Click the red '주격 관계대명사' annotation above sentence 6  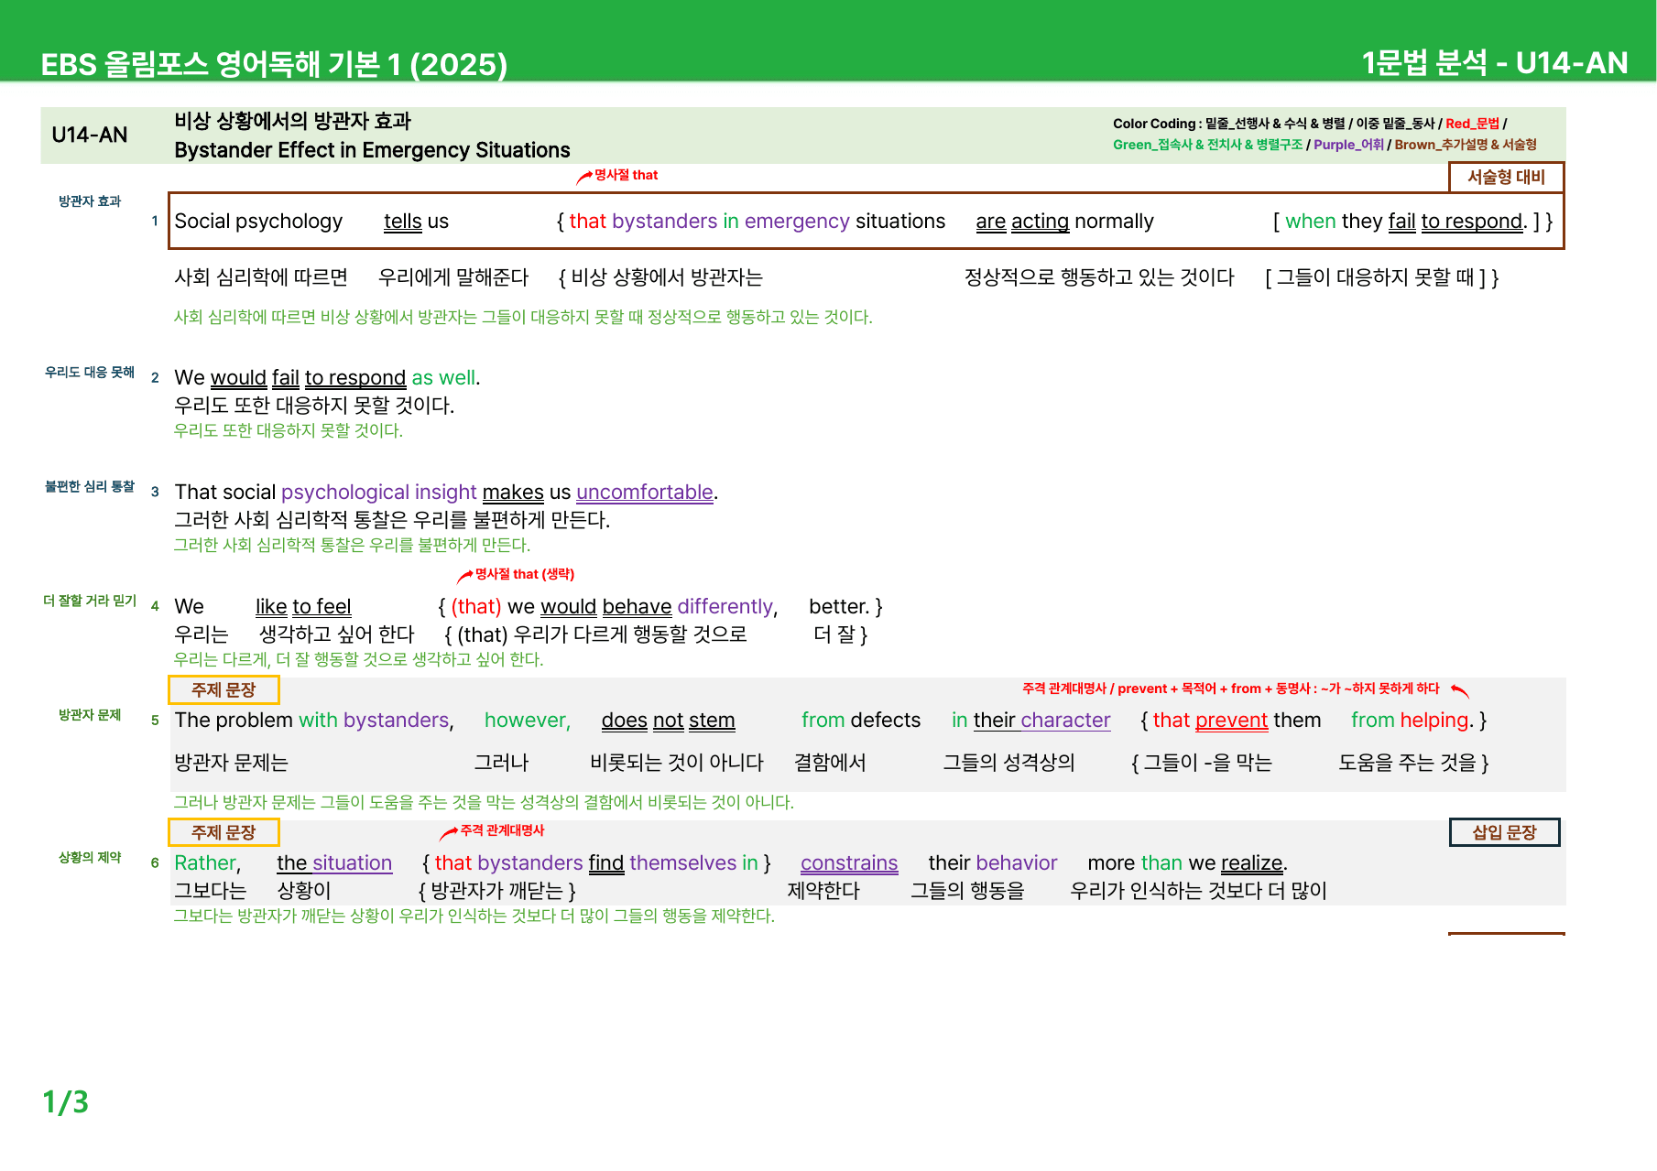point(502,830)
